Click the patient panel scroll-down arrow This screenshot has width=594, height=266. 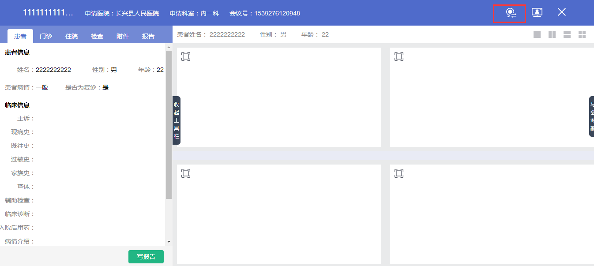click(169, 242)
